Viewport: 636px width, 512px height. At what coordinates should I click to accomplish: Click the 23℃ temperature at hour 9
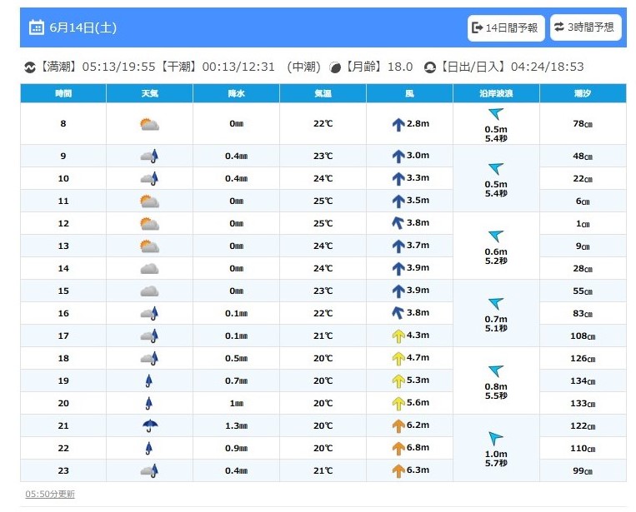point(323,156)
